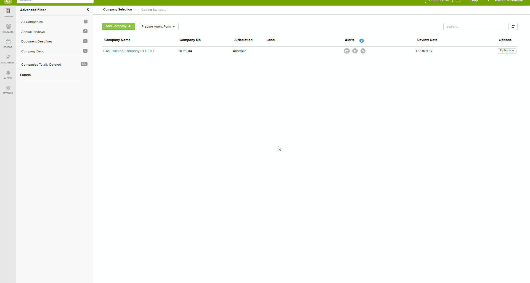Open Alerts bell in the sidebar
Viewport: 530px width, 283px height.
[8, 74]
